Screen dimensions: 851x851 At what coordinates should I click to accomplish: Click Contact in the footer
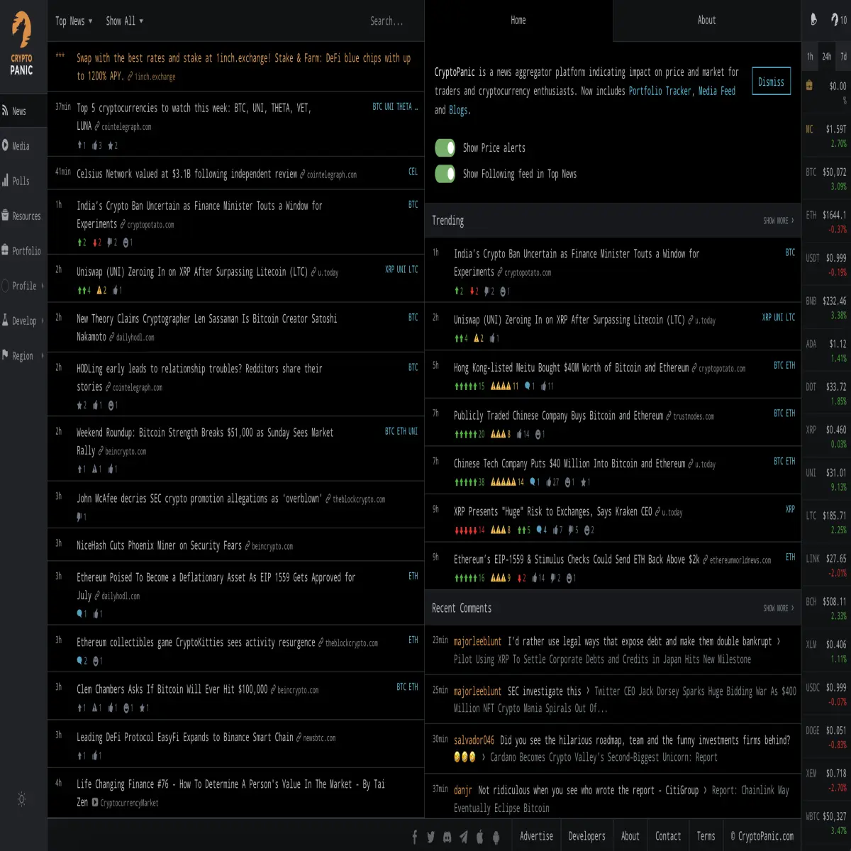coord(668,836)
